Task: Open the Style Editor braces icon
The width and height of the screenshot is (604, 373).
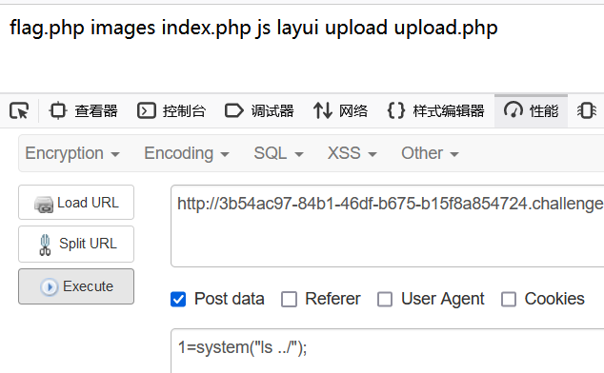Action: click(396, 111)
